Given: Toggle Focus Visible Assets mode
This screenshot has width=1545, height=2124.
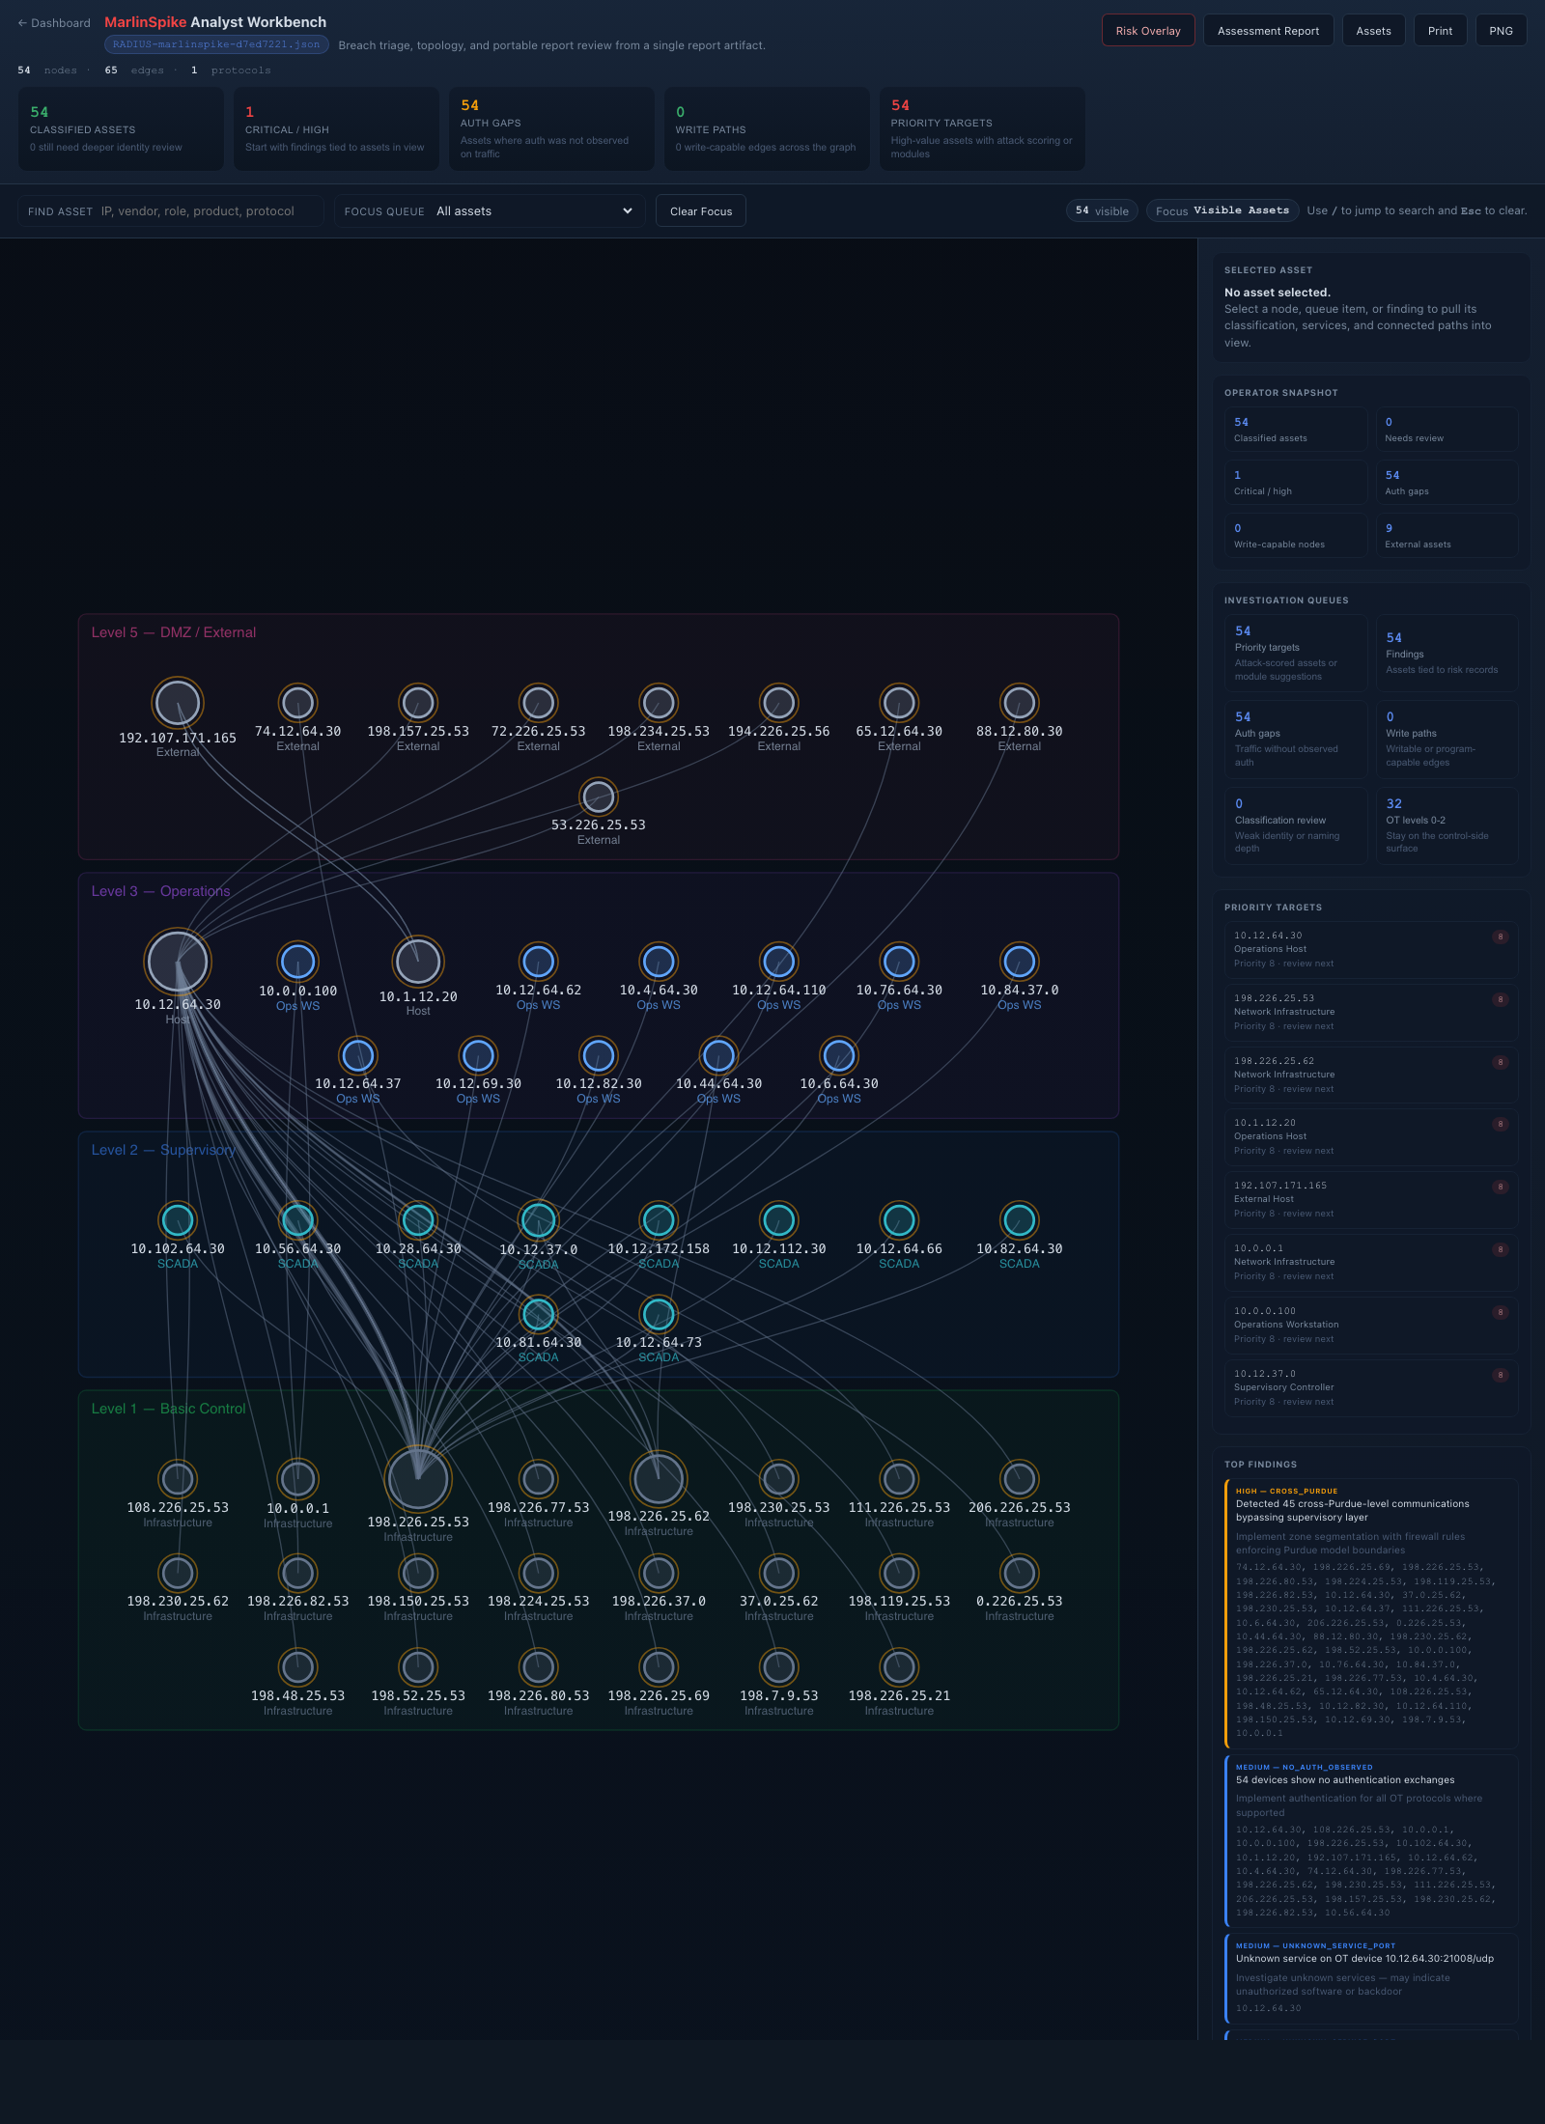Looking at the screenshot, I should [x=1222, y=210].
